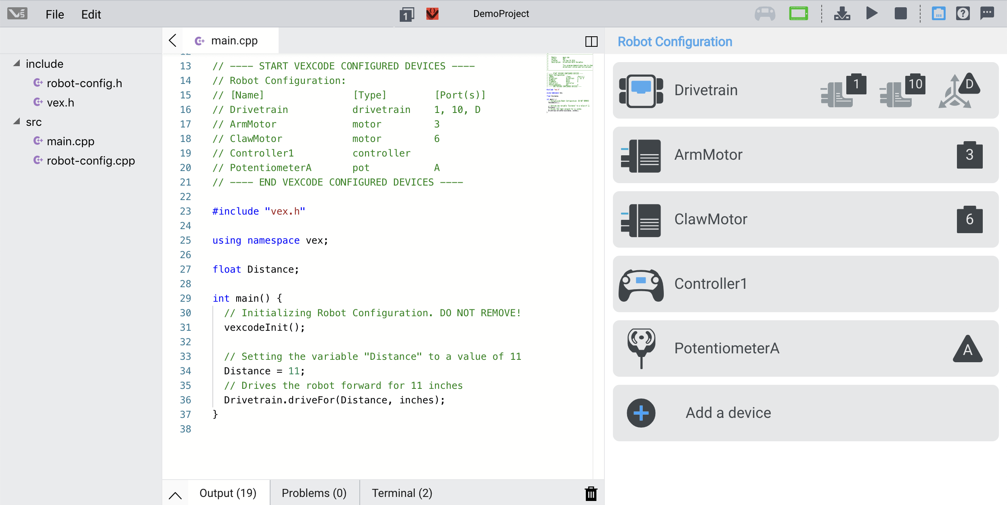
Task: Click the 'Drivetrain.driveFor(Distance, inches);' line
Action: tap(334, 400)
